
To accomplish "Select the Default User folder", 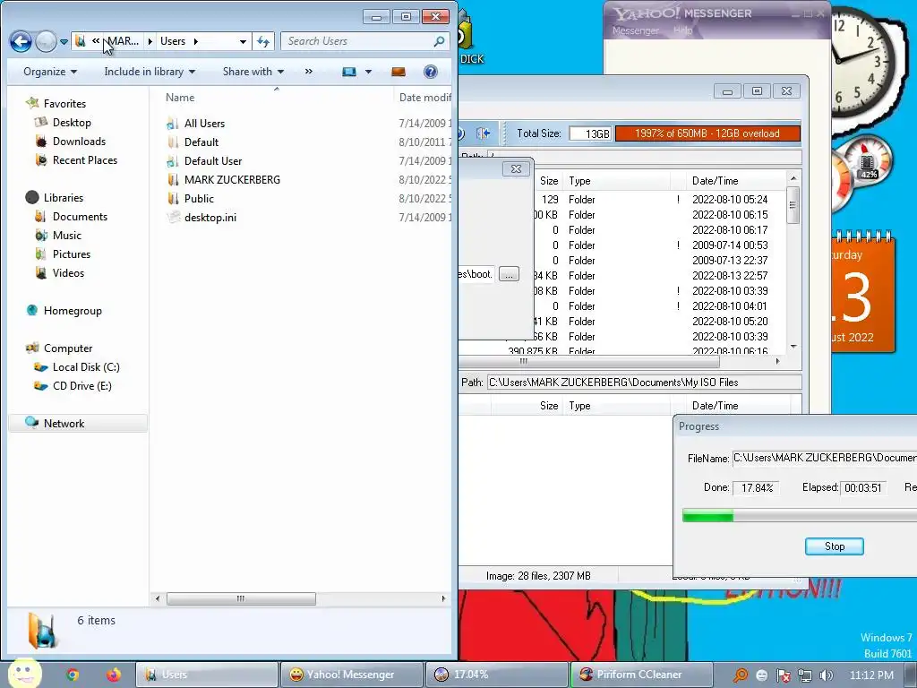I will click(213, 161).
